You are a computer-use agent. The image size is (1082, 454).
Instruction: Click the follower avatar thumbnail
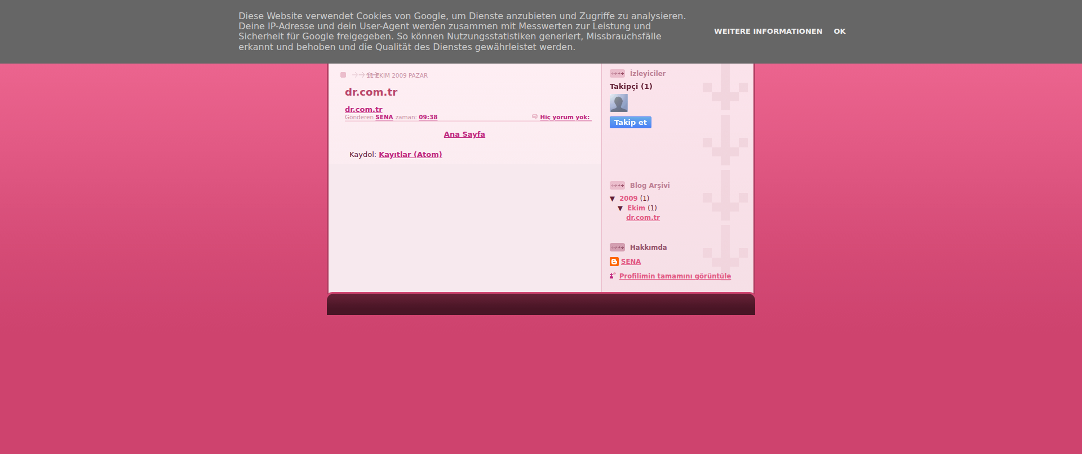click(x=619, y=103)
